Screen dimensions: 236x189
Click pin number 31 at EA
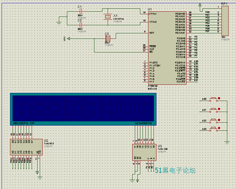pyautogui.click(x=144, y=50)
